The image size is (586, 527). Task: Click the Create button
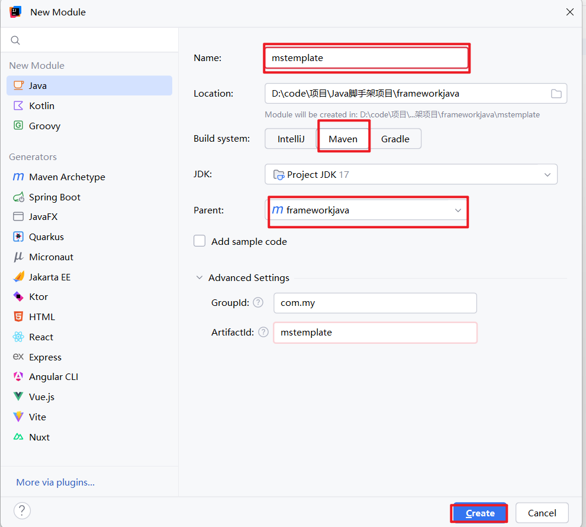[x=479, y=513]
